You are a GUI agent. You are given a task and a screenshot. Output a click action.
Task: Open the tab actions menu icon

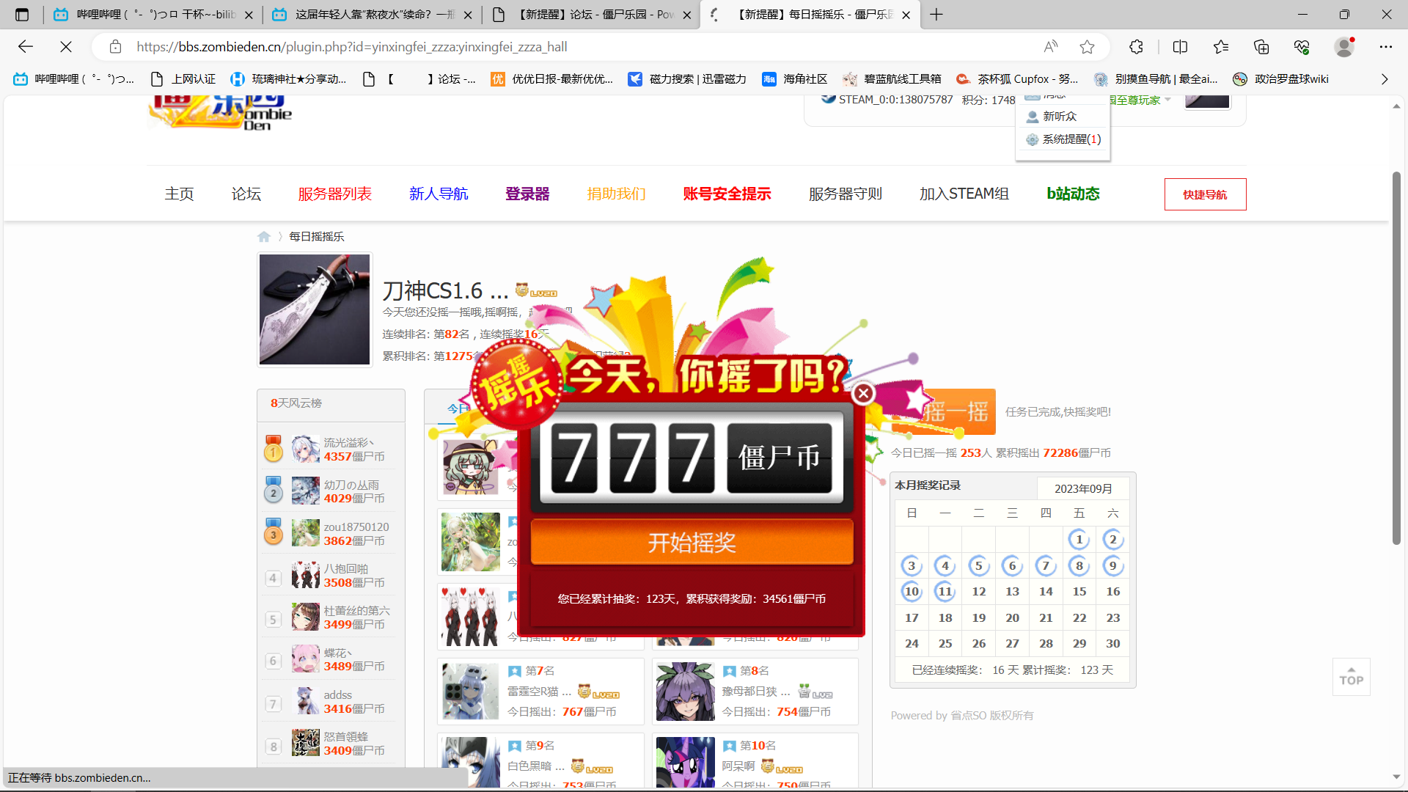[22, 14]
